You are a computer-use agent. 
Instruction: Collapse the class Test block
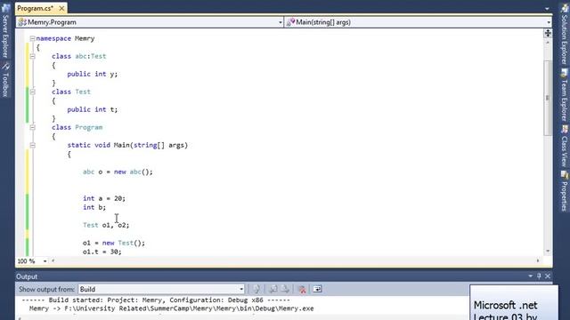(x=32, y=92)
